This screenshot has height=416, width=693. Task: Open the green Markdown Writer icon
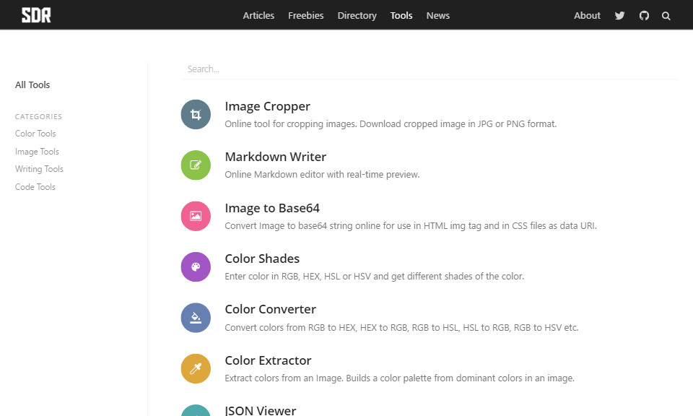tap(196, 165)
